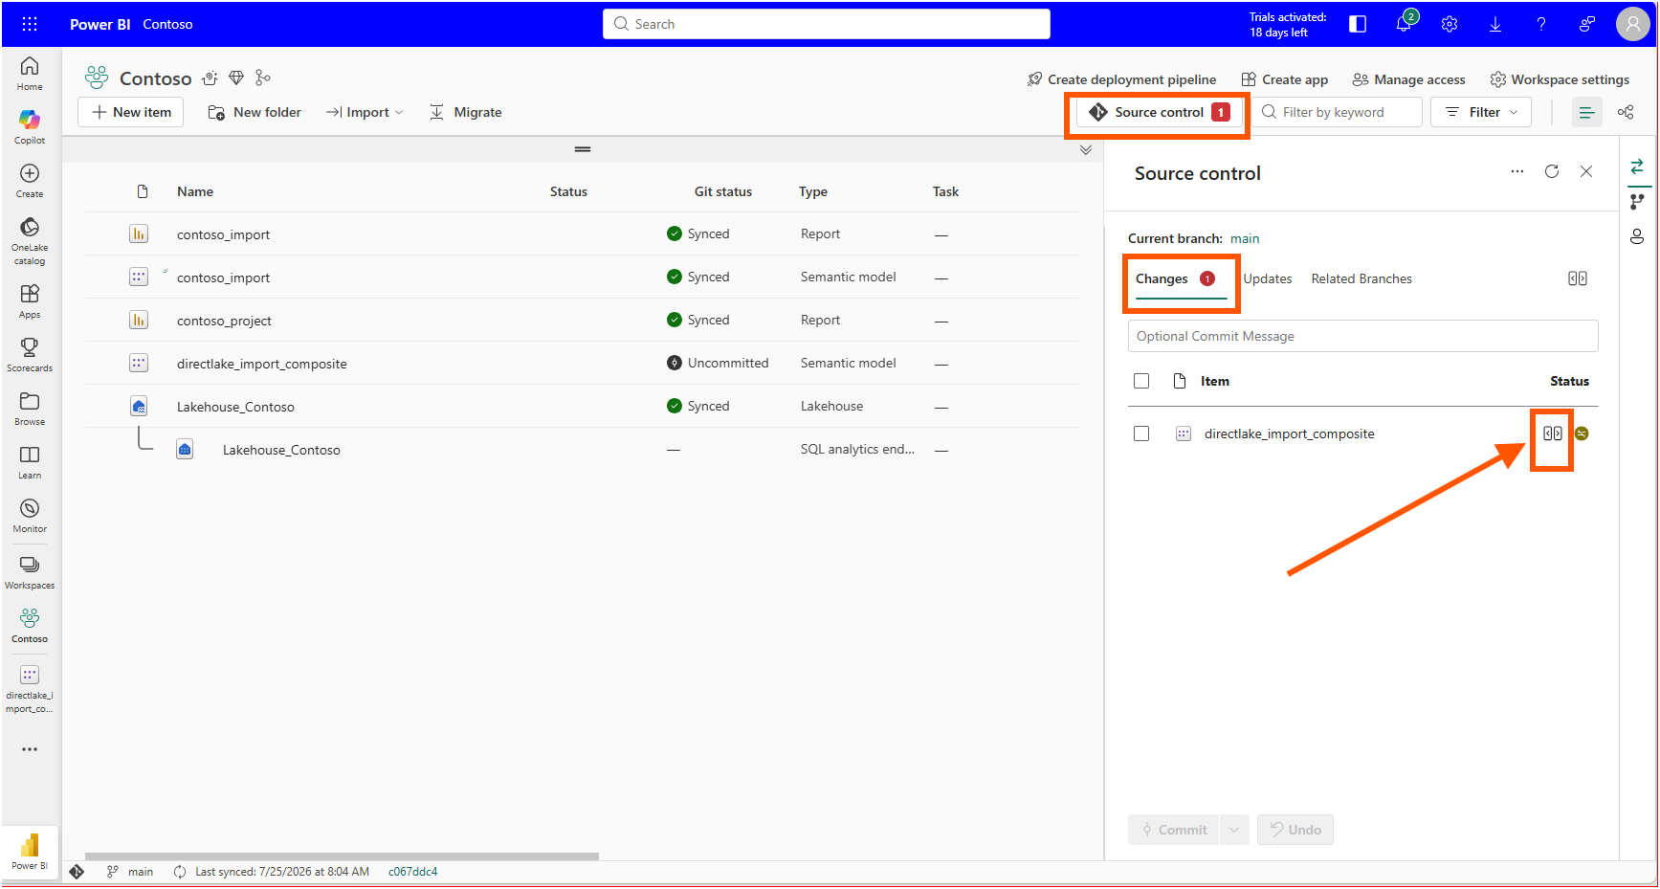Switch to the Related Branches tab
The height and width of the screenshot is (889, 1660).
1361,278
